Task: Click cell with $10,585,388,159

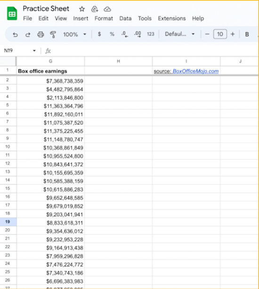Action: click(50, 181)
